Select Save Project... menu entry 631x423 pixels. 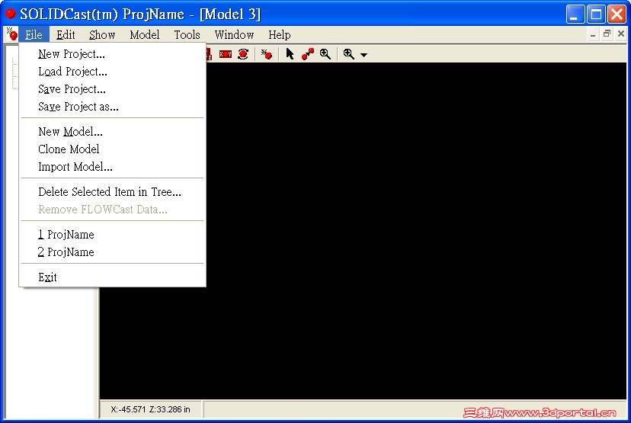112,89
